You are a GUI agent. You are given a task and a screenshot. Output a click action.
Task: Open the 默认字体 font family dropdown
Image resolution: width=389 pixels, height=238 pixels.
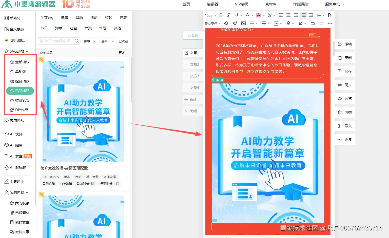213,23
